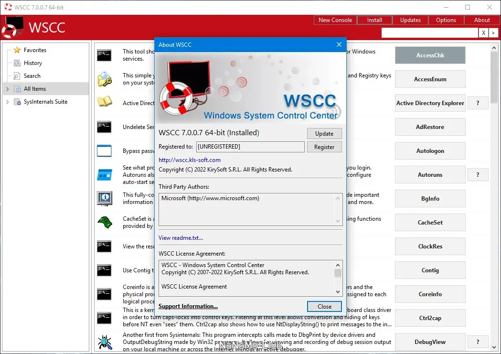Launch BgInfo with its button
Image resolution: width=501 pixels, height=354 pixels.
coord(430,198)
